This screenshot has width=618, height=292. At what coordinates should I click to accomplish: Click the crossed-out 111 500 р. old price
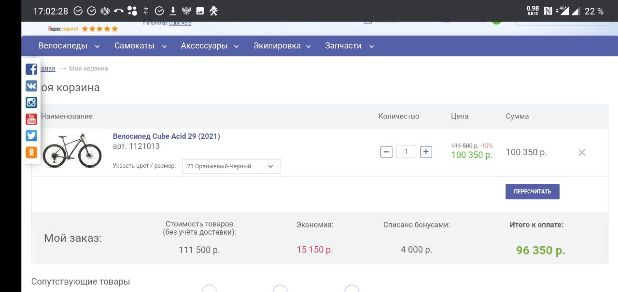[465, 146]
